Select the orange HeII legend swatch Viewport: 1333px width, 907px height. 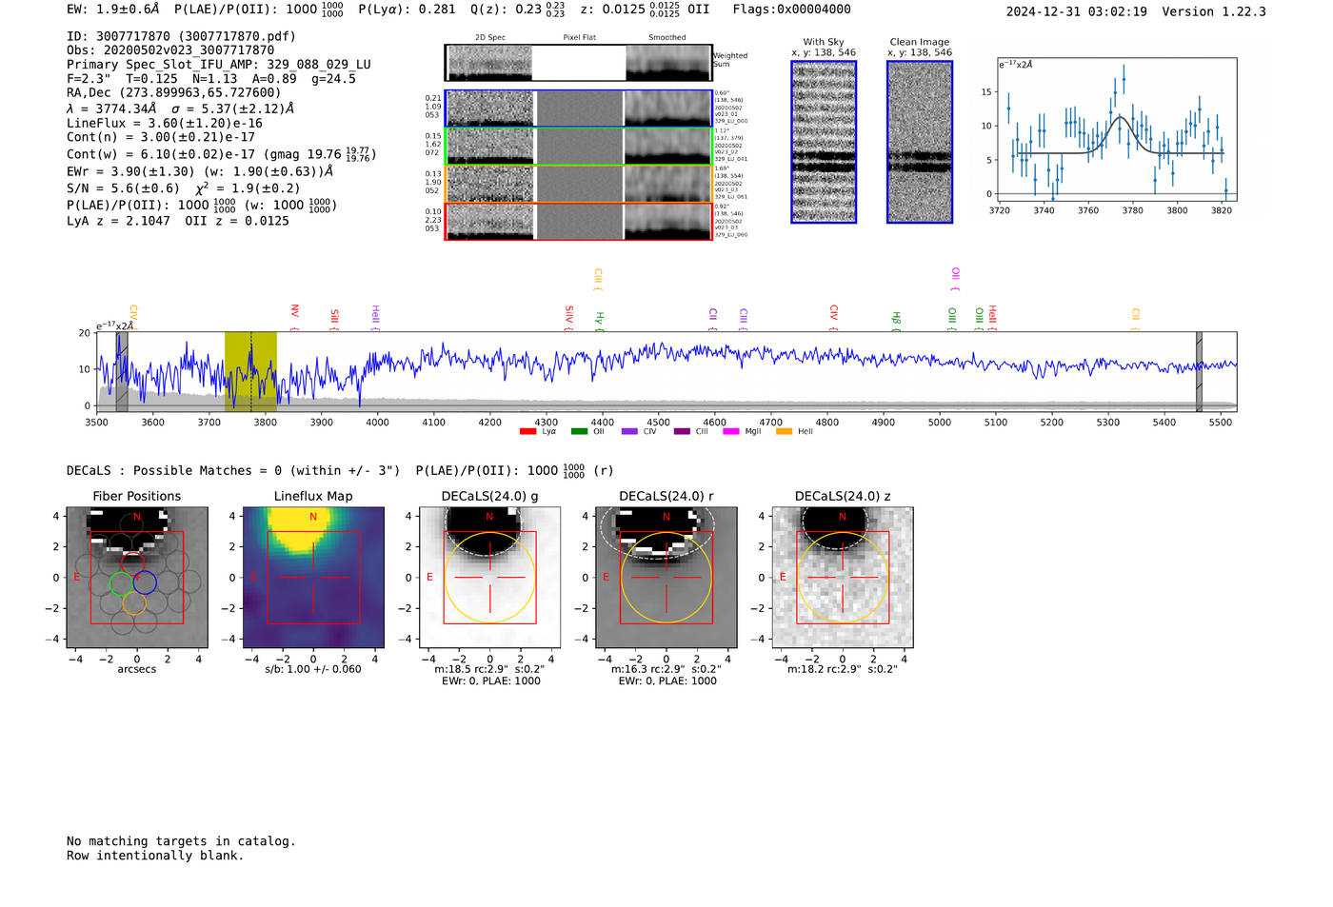pos(784,432)
